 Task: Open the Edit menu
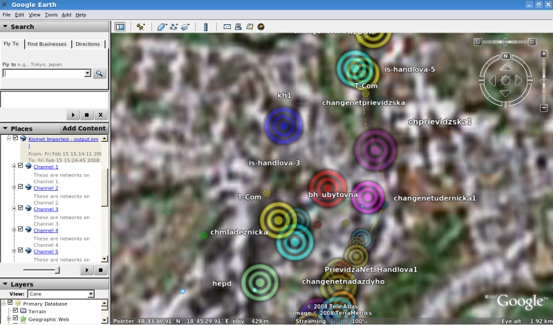click(x=19, y=15)
